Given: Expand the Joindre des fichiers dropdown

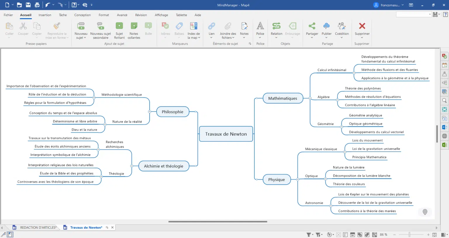Looking at the screenshot, I should point(233,38).
